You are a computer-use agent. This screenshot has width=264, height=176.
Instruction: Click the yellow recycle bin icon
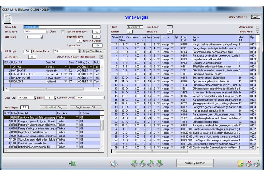241,163
